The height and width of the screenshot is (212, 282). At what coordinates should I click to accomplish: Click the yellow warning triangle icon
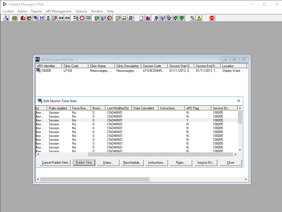point(199,18)
